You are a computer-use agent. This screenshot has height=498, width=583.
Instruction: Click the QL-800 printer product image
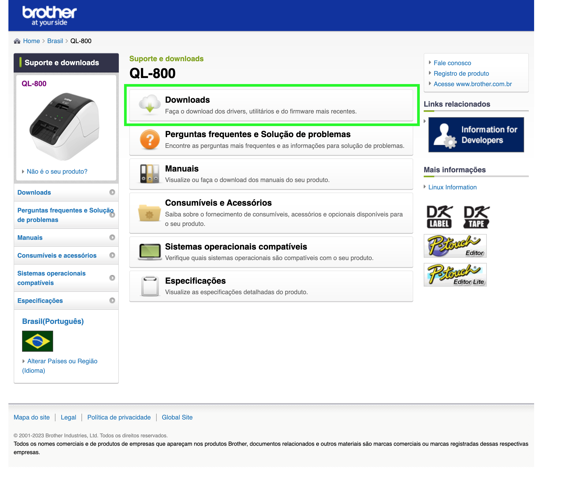pyautogui.click(x=64, y=127)
